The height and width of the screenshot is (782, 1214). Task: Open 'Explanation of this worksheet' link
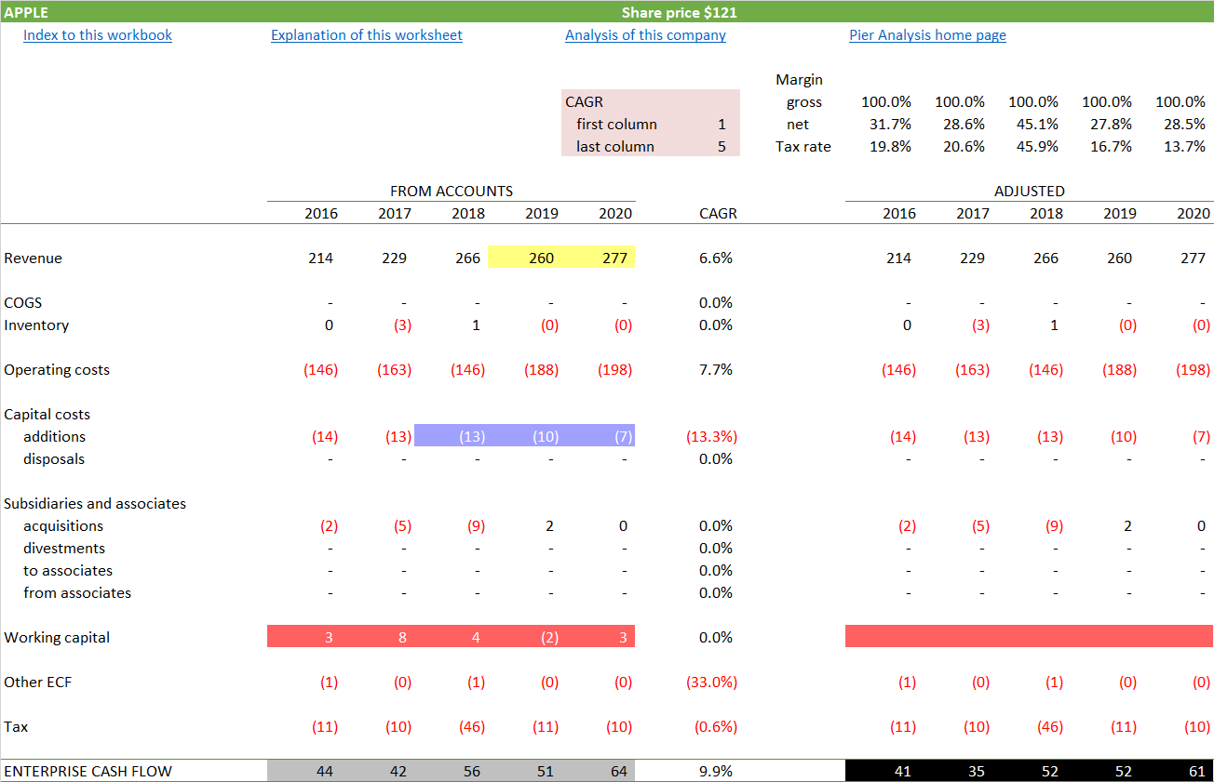[x=367, y=35]
